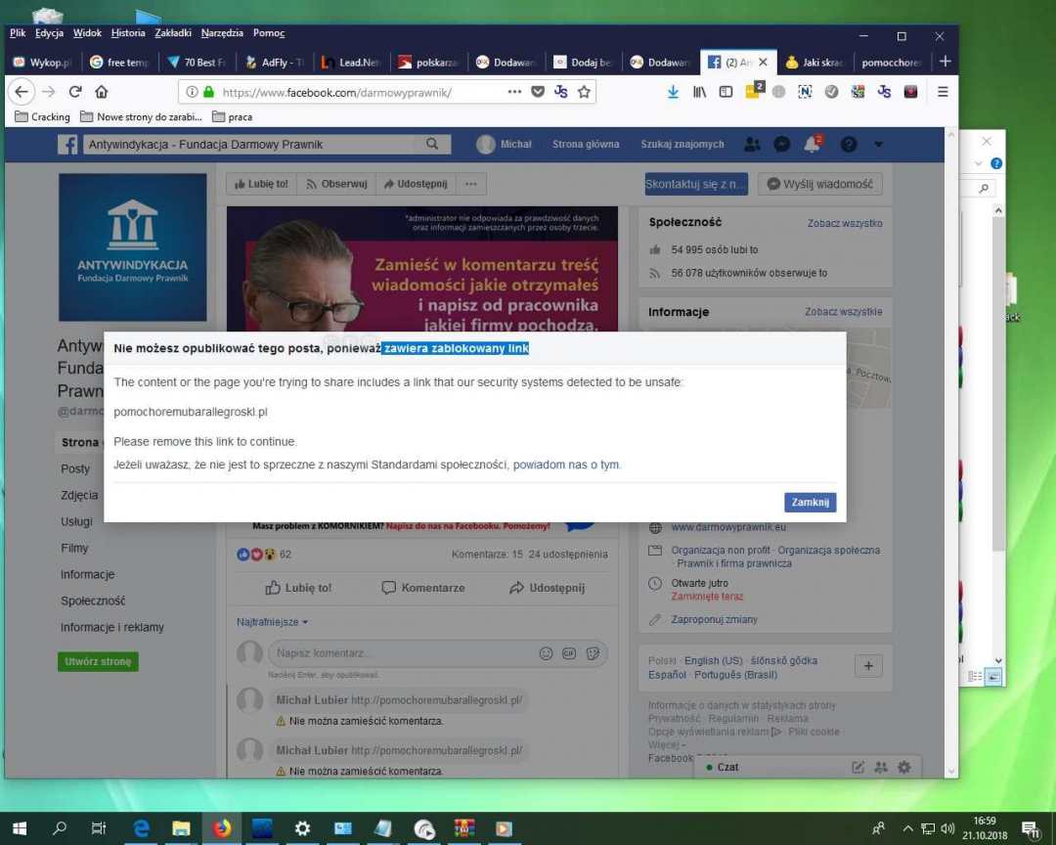1056x845 pixels.
Task: Click the Zamknij button in the dialog
Action: [810, 502]
